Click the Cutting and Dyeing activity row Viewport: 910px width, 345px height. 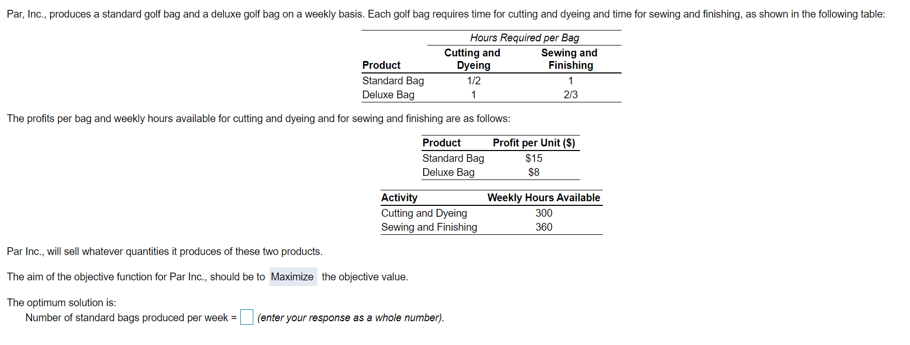(x=424, y=213)
